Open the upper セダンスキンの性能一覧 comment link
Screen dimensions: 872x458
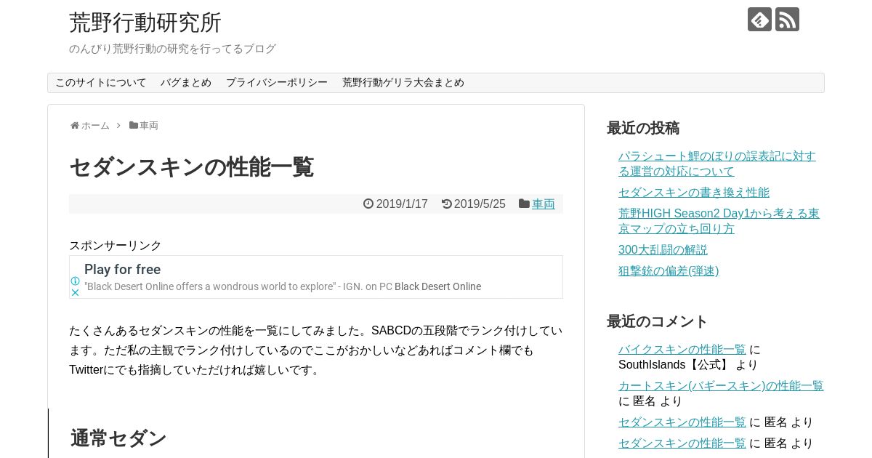(x=682, y=422)
